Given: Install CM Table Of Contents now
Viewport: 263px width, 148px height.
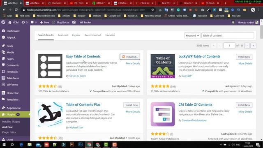Looking at the screenshot, I should 244,105.
